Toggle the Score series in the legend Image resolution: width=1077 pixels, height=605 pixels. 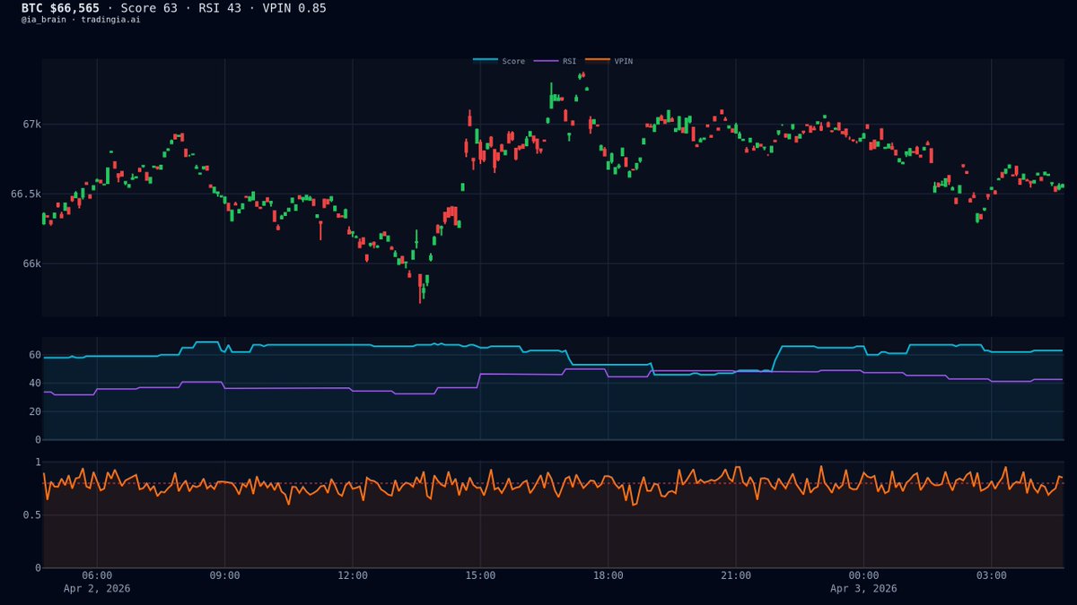tap(500, 61)
